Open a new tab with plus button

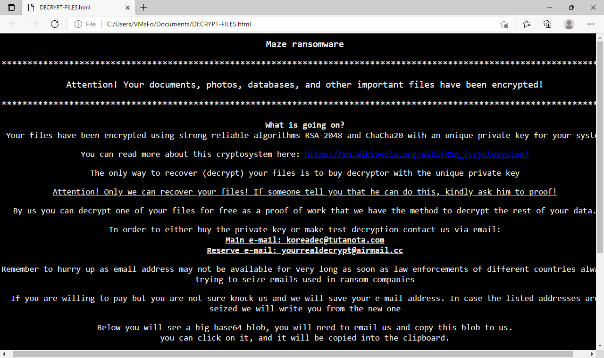point(144,8)
